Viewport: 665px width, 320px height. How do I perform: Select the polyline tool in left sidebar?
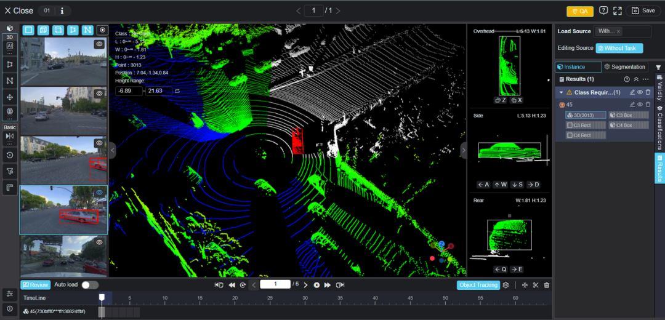10,81
